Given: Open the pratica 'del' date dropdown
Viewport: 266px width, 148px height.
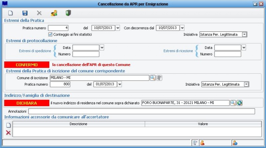Looking at the screenshot, I should click(118, 28).
